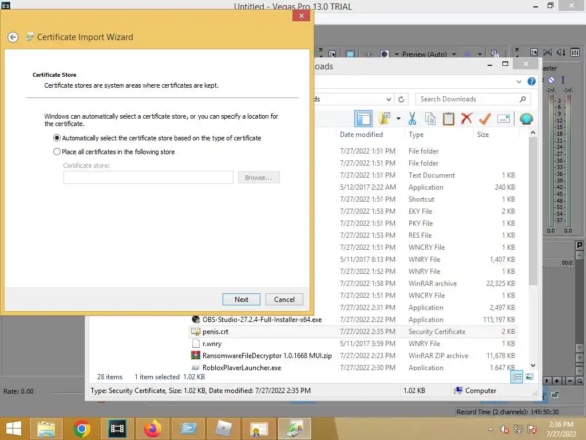Click the Browse button in the wizard
The image size is (586, 440).
point(259,178)
